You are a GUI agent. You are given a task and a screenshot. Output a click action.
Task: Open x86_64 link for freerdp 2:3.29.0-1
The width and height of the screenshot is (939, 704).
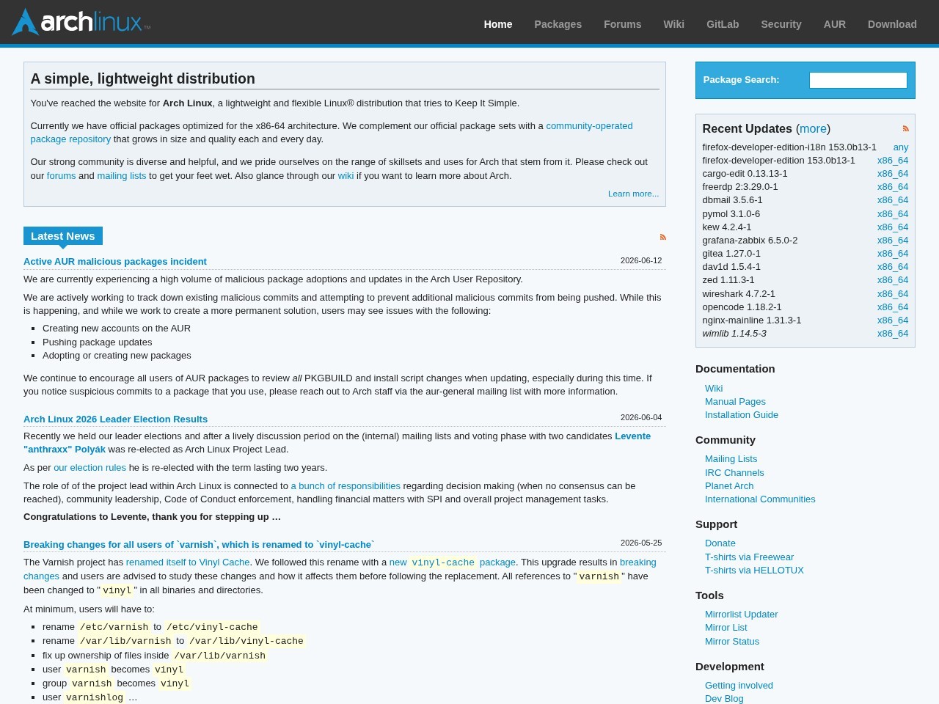(x=893, y=187)
